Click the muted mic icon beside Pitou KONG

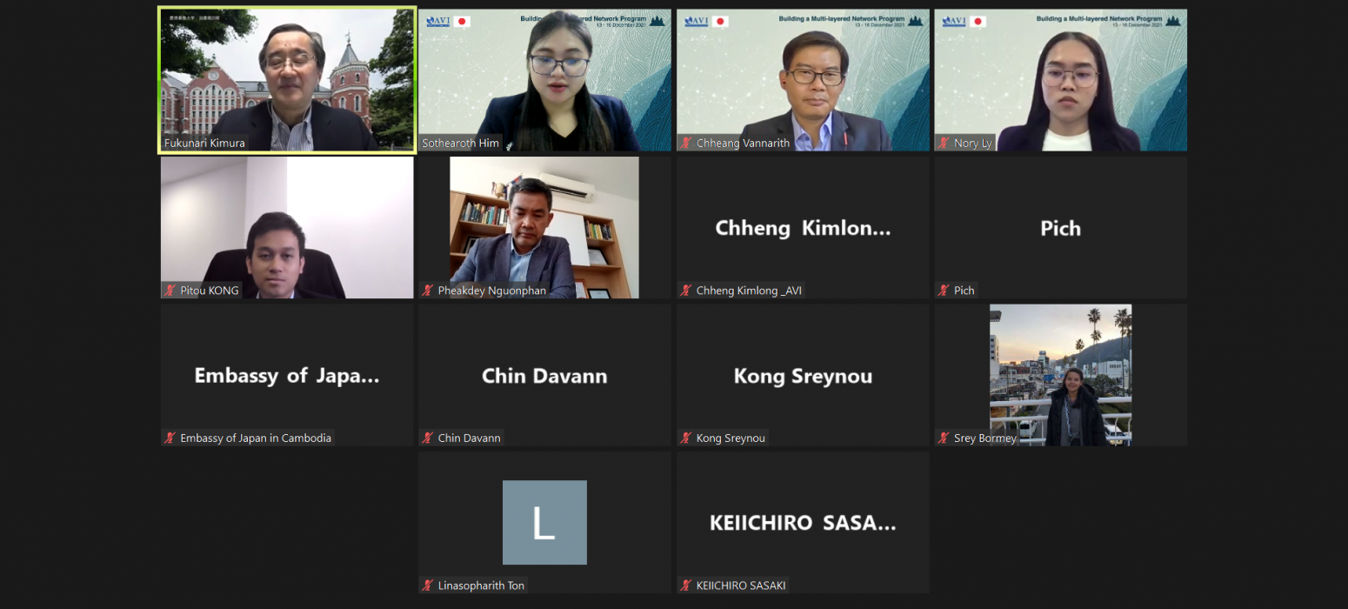click(x=170, y=291)
